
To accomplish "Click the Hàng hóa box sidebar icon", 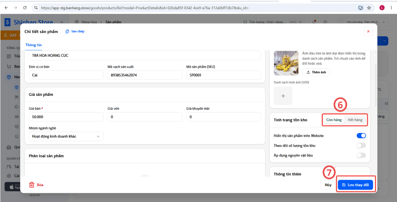I will [x=9, y=77].
